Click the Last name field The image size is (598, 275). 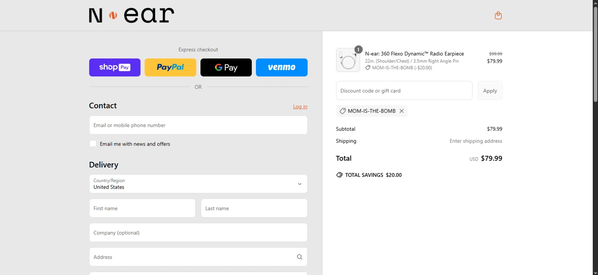(254, 208)
